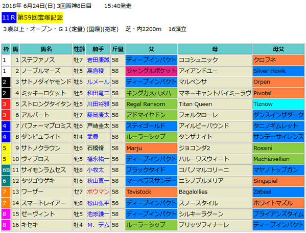Click red jockey link ボウマン
This screenshot has width=306, height=233.
tap(98, 192)
